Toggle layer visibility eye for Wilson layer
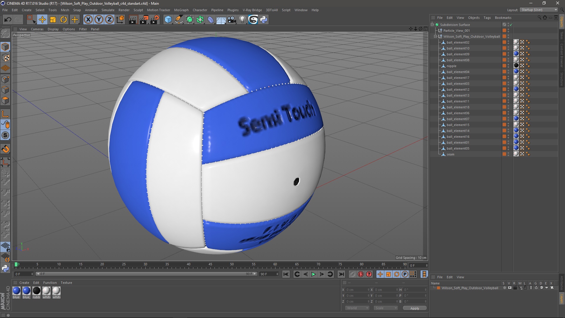This screenshot has height=318, width=565. pyautogui.click(x=510, y=288)
